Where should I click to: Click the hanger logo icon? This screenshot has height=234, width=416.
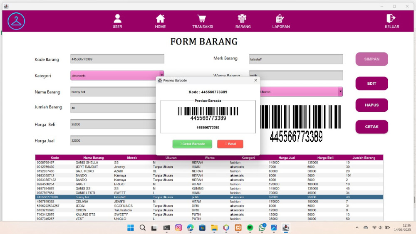point(16,21)
